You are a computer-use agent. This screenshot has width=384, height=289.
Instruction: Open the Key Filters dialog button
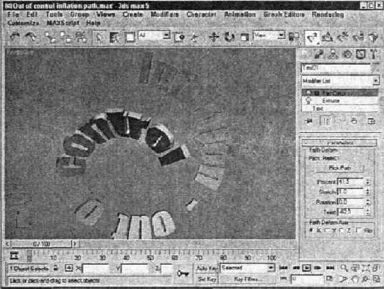(x=247, y=279)
